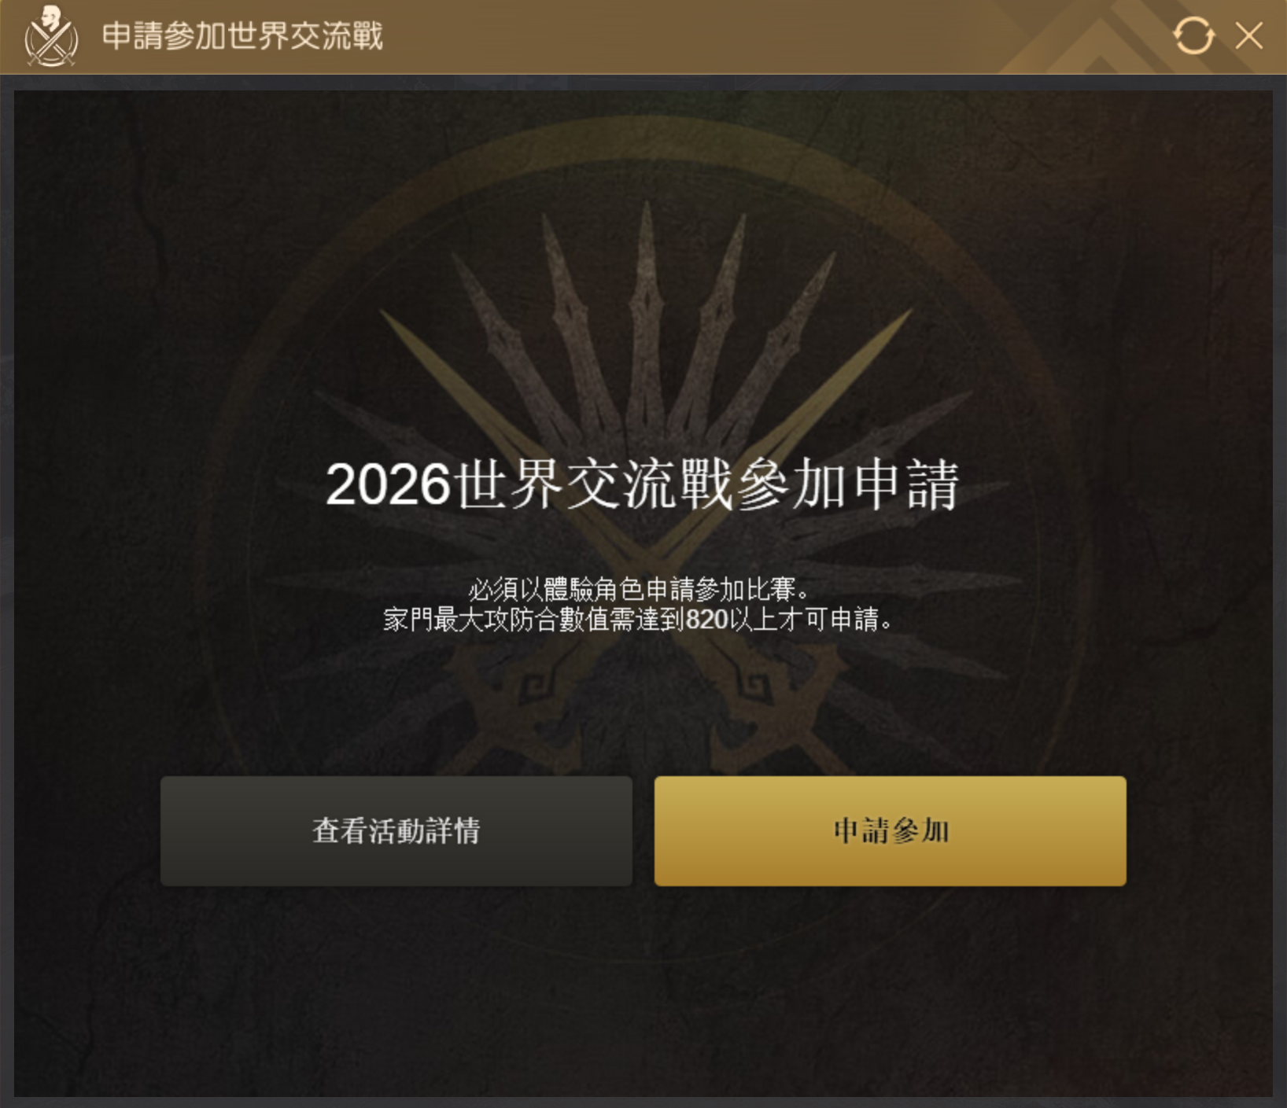Click the 家門最大攻防合數值 requirement line
The width and height of the screenshot is (1287, 1108).
click(x=639, y=620)
